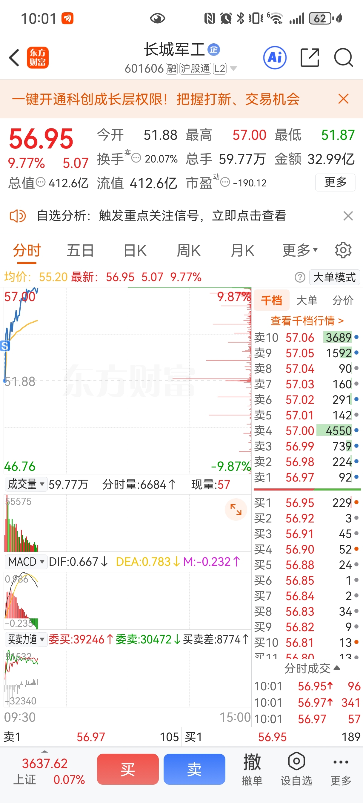This screenshot has width=363, height=803.
Task: Tap info icon next to 市盈
Action: [x=225, y=182]
